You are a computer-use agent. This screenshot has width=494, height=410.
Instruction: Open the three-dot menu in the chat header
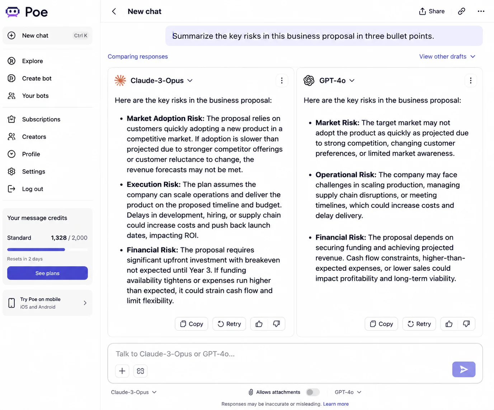click(x=481, y=11)
